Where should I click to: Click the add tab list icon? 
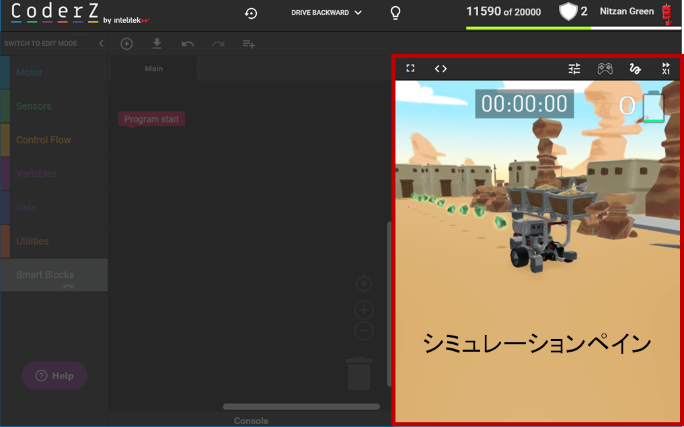coord(249,44)
